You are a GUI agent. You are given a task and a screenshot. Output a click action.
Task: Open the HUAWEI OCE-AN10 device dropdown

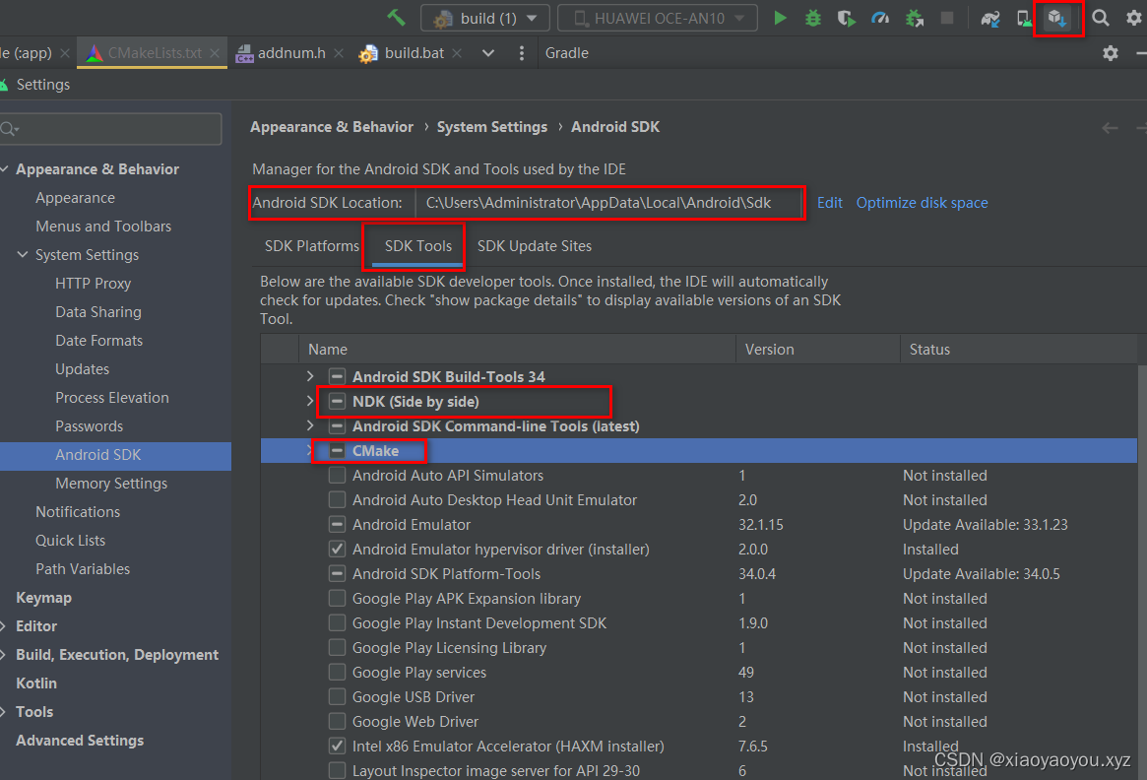pos(658,18)
